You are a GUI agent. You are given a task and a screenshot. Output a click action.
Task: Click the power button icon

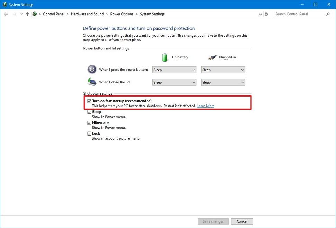click(x=92, y=69)
